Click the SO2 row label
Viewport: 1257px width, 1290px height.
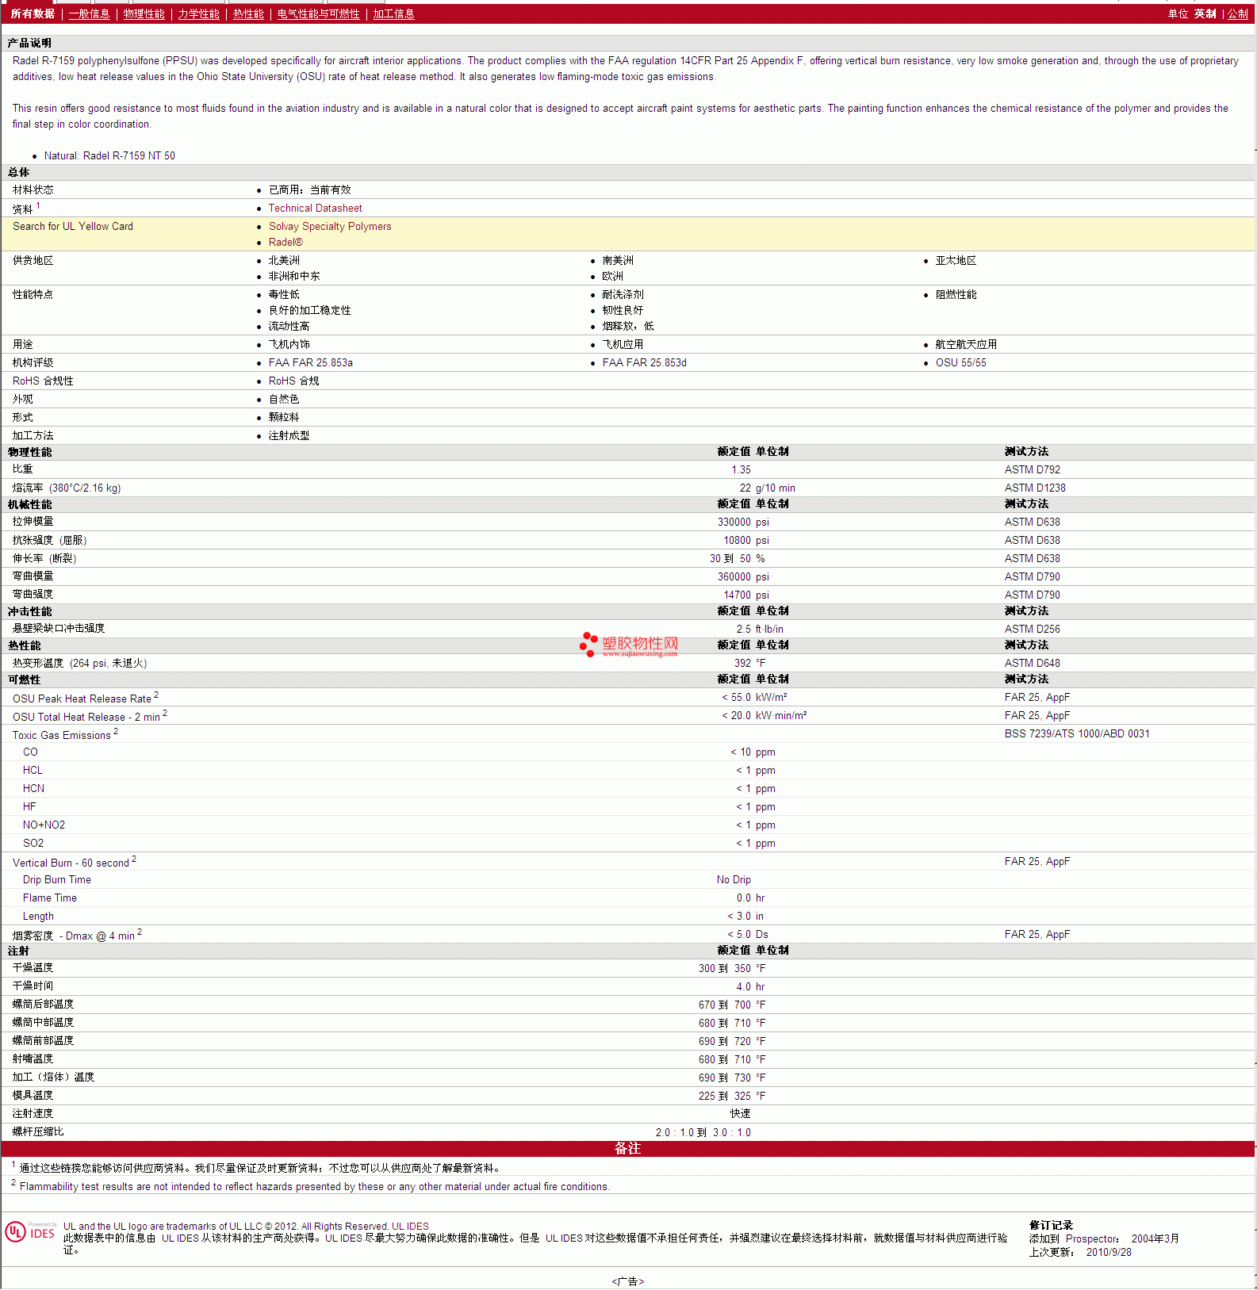point(33,843)
